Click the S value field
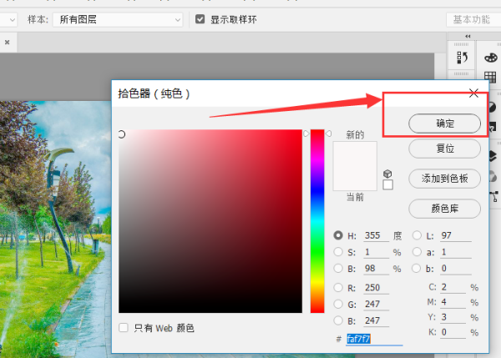This screenshot has height=358, width=501. (376, 252)
